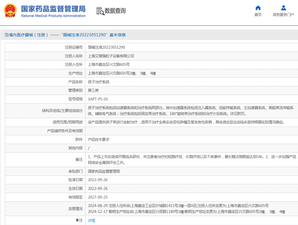Click the National Medical Products Administration subtitle
Screen dimensions: 298x225
(x=53, y=16)
